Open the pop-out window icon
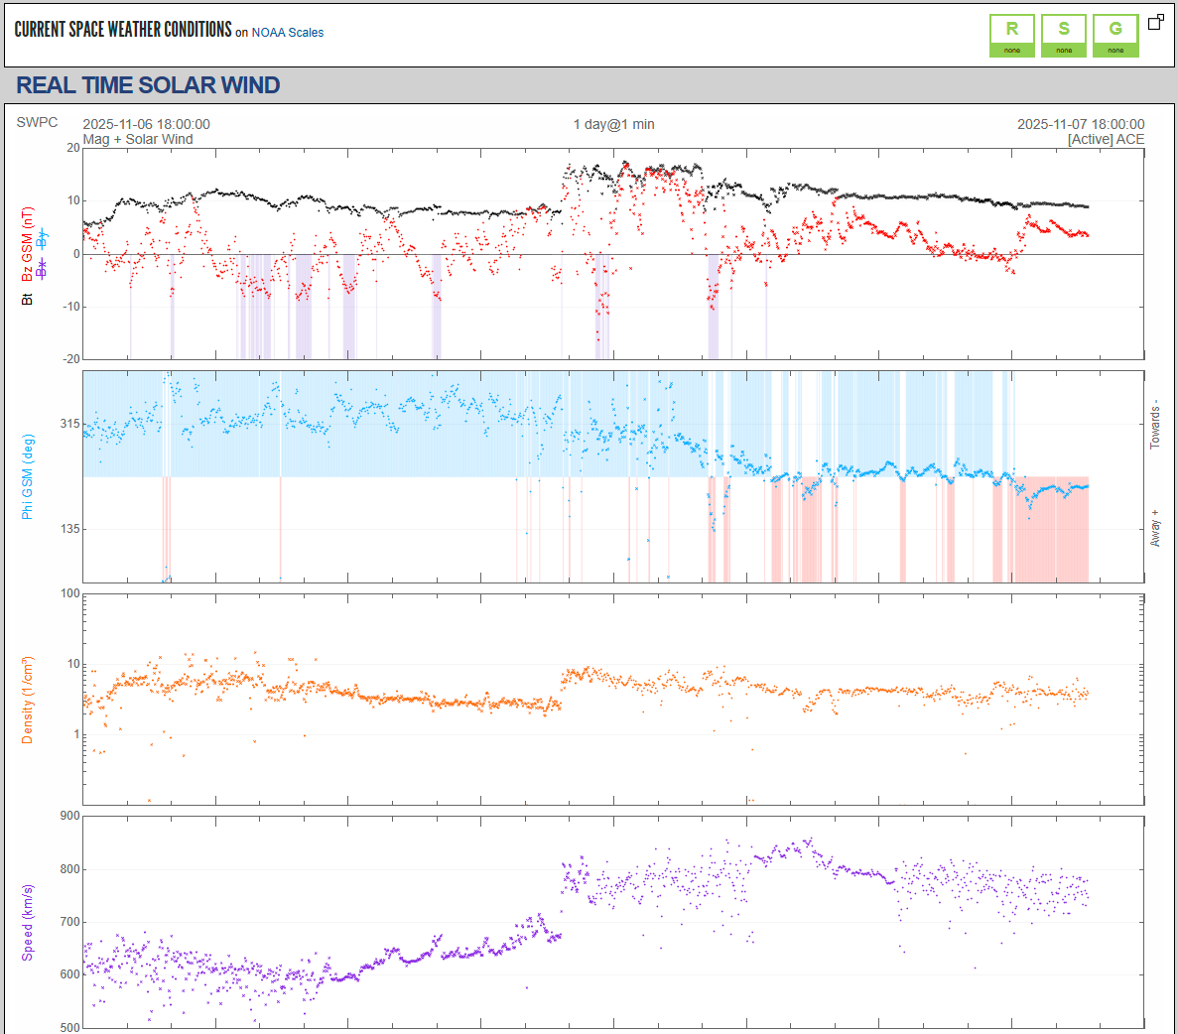Screen dimensions: 1178x1034 (1155, 22)
